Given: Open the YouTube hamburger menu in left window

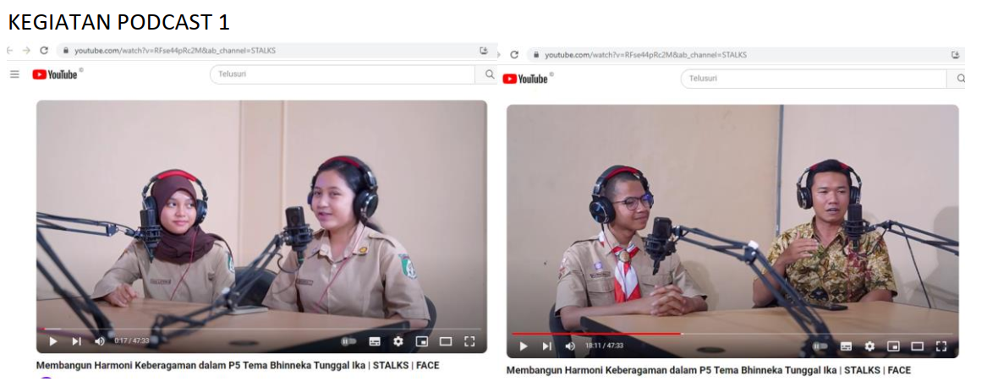Looking at the screenshot, I should point(14,74).
